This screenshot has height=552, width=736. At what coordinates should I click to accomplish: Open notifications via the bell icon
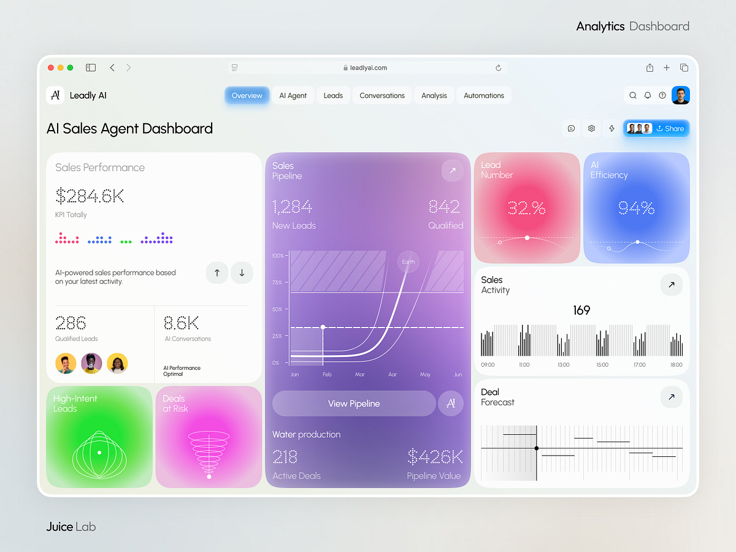[648, 95]
